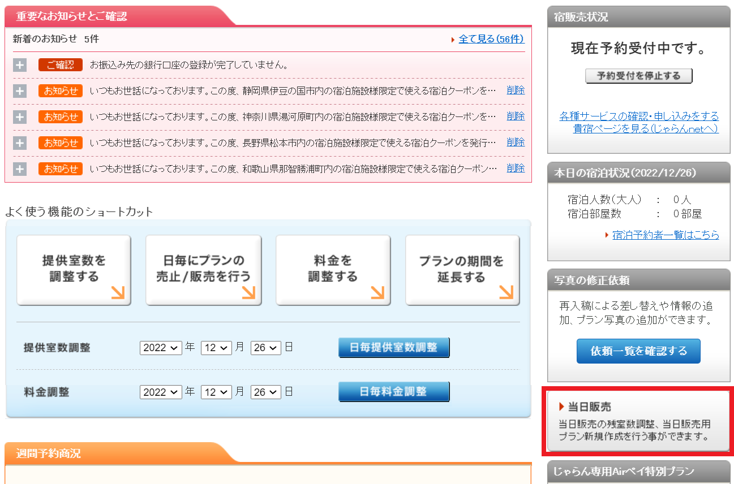The image size is (734, 484).
Task: Open 料金を調整する shortcut tile
Action: pyautogui.click(x=333, y=270)
